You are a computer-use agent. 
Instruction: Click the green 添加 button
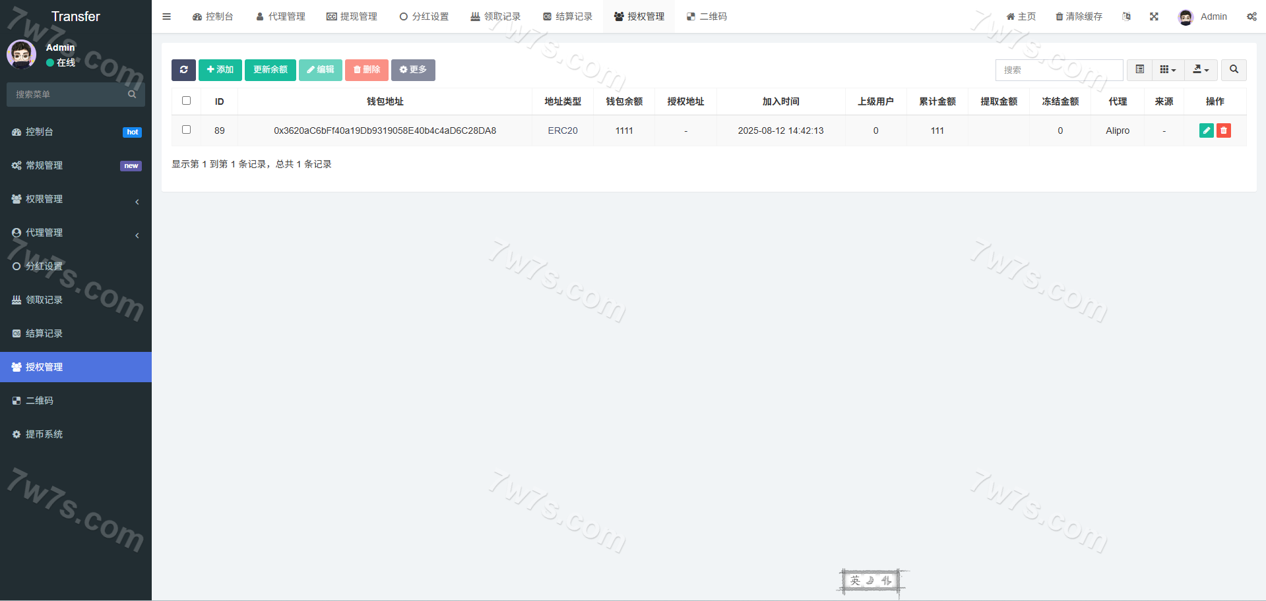pyautogui.click(x=220, y=70)
